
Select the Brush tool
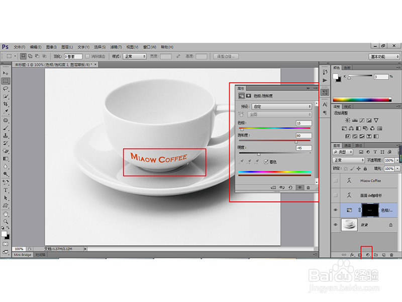click(x=6, y=128)
